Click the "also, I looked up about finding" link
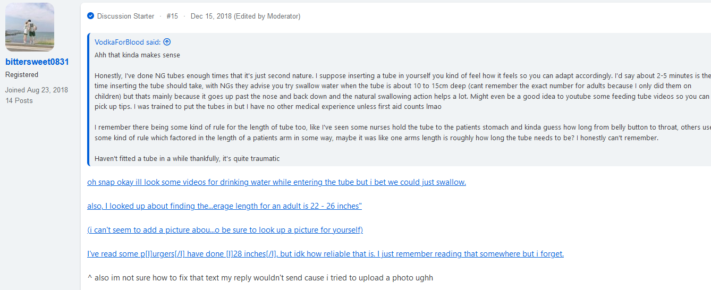The image size is (711, 290). click(x=224, y=206)
